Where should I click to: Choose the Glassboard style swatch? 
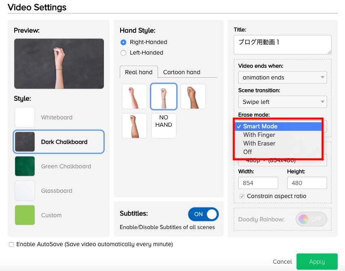[x=25, y=191]
